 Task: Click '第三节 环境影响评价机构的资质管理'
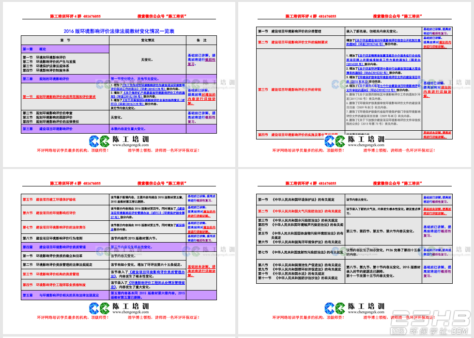(51, 274)
